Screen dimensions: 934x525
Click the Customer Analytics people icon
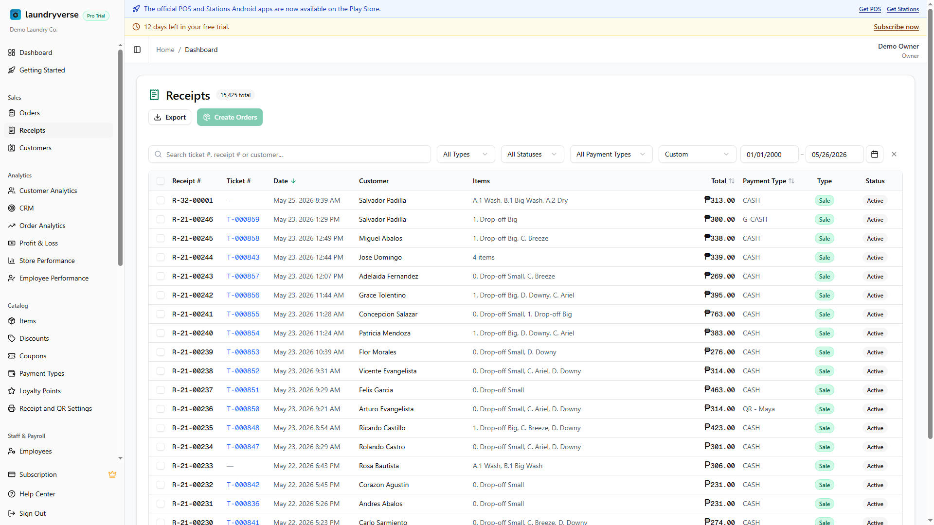12,191
